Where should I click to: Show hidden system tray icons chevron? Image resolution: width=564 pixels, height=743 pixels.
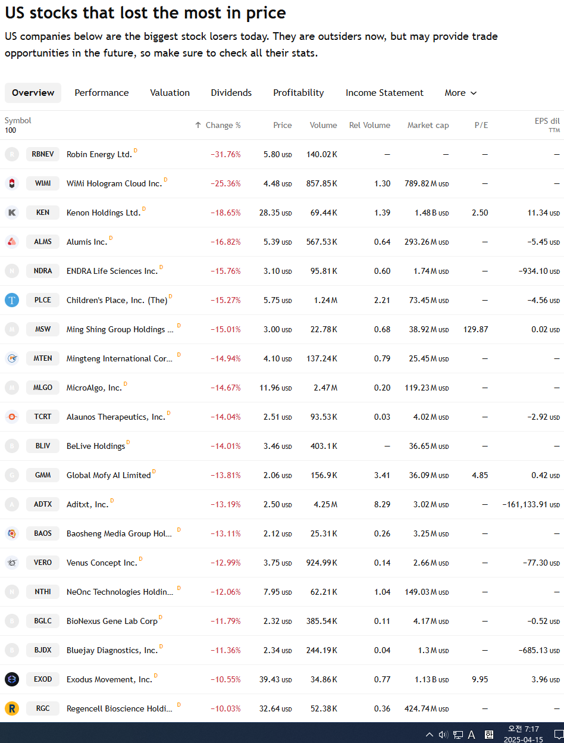[x=430, y=735]
